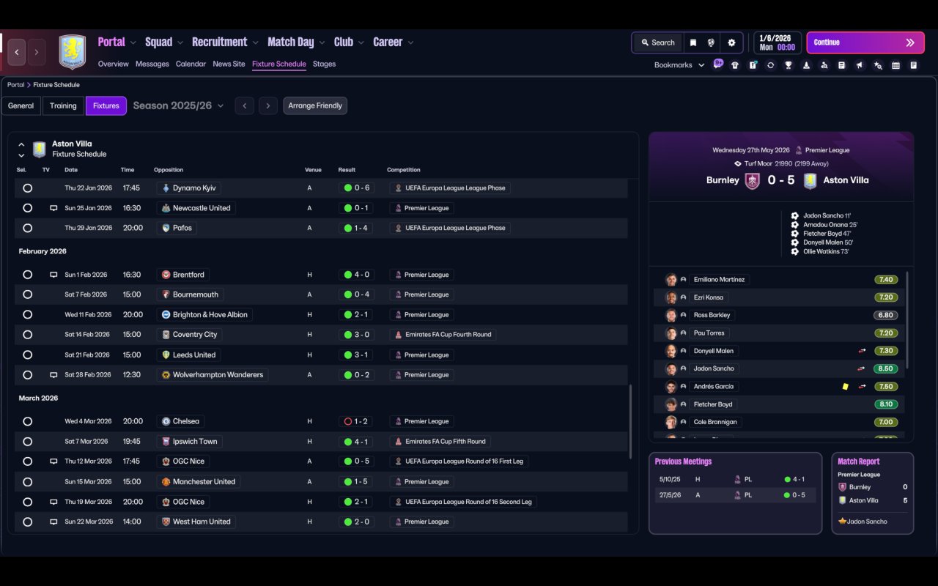Click the TV icon for Newcastle United fixture
The width and height of the screenshot is (938, 586).
53,208
